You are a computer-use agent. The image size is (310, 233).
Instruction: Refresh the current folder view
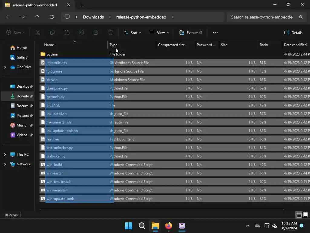pyautogui.click(x=52, y=17)
